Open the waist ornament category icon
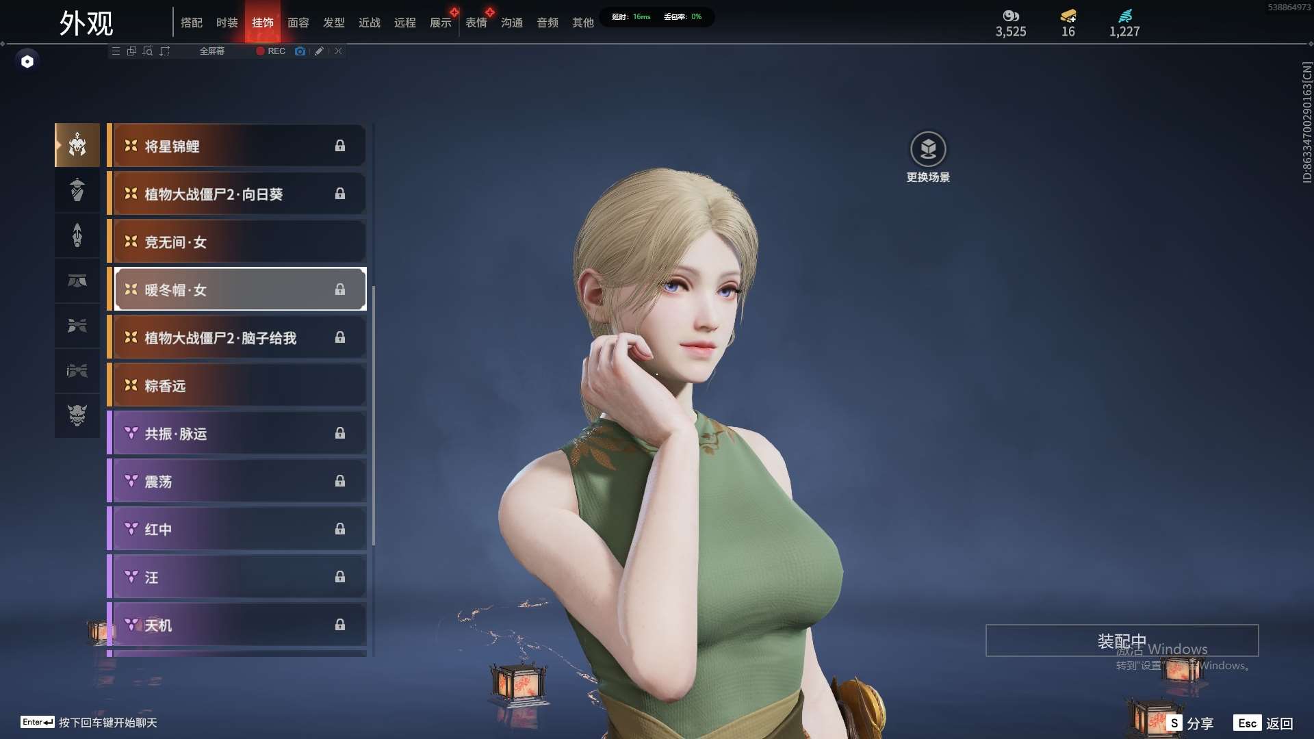1314x739 pixels. [x=77, y=281]
